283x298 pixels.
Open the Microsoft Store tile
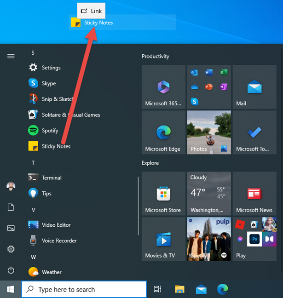point(163,194)
